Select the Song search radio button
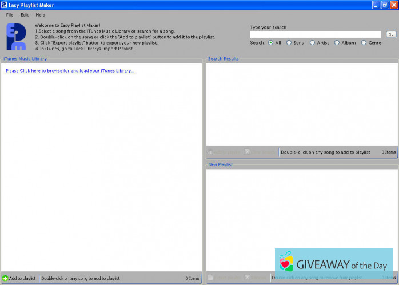 [x=289, y=42]
